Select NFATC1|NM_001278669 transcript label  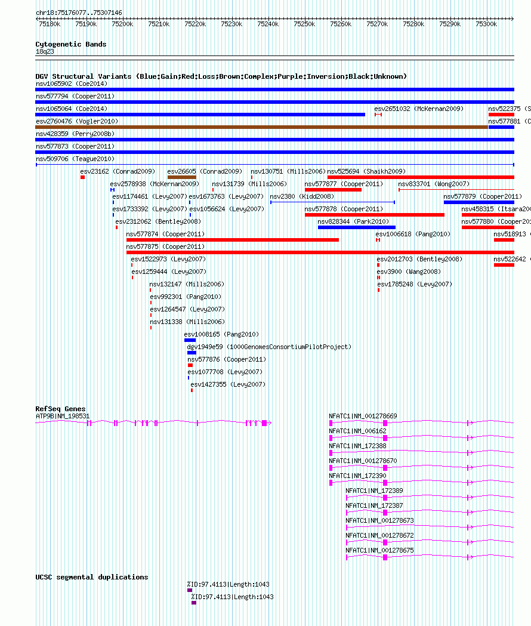pos(363,416)
